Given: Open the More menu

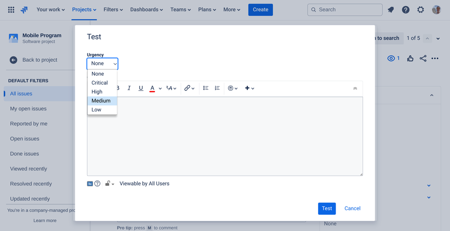Looking at the screenshot, I should click(232, 9).
